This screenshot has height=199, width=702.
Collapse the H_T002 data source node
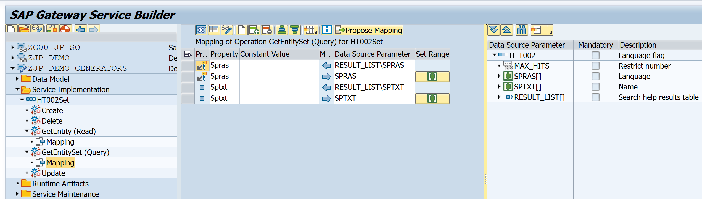tap(494, 55)
